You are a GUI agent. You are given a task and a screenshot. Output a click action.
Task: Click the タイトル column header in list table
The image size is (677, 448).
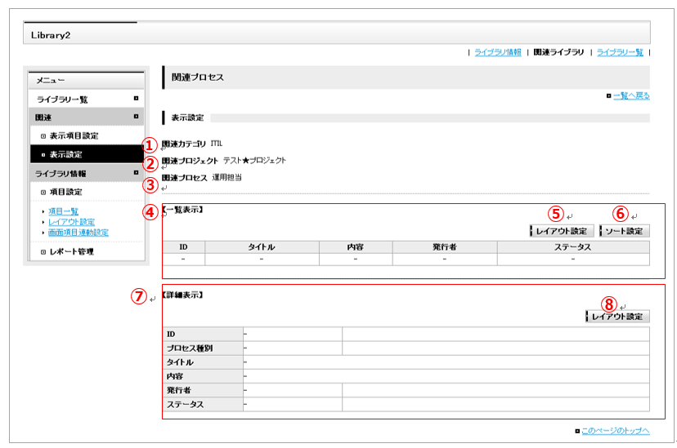tap(262, 246)
